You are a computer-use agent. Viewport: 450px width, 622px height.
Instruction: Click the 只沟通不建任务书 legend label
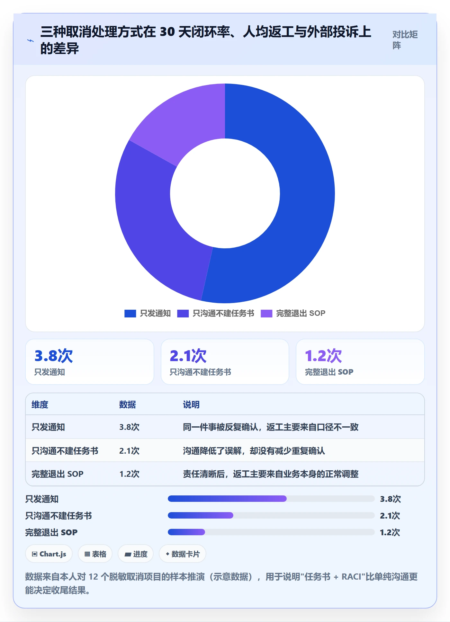(x=223, y=313)
